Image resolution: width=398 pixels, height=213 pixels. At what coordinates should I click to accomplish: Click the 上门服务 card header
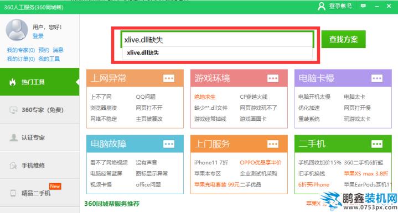239,144
